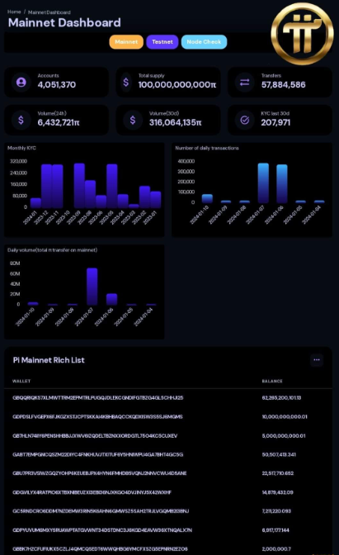
Task: Click the KYC last 30d checkmark icon
Action: click(x=245, y=120)
